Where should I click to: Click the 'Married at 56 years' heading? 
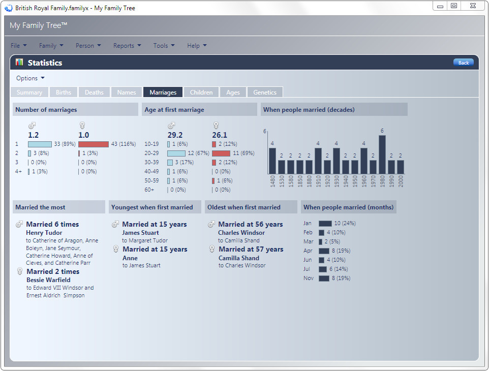tap(251, 224)
